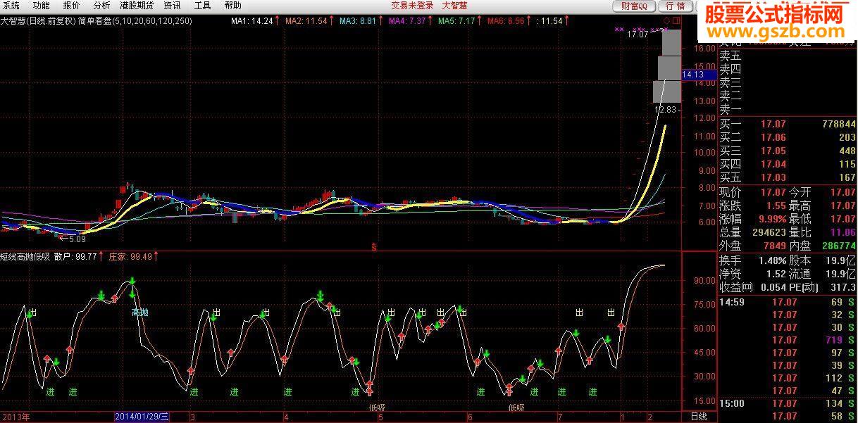Click the 交易未登录 login link
This screenshot has height=423, width=858.
(412, 6)
